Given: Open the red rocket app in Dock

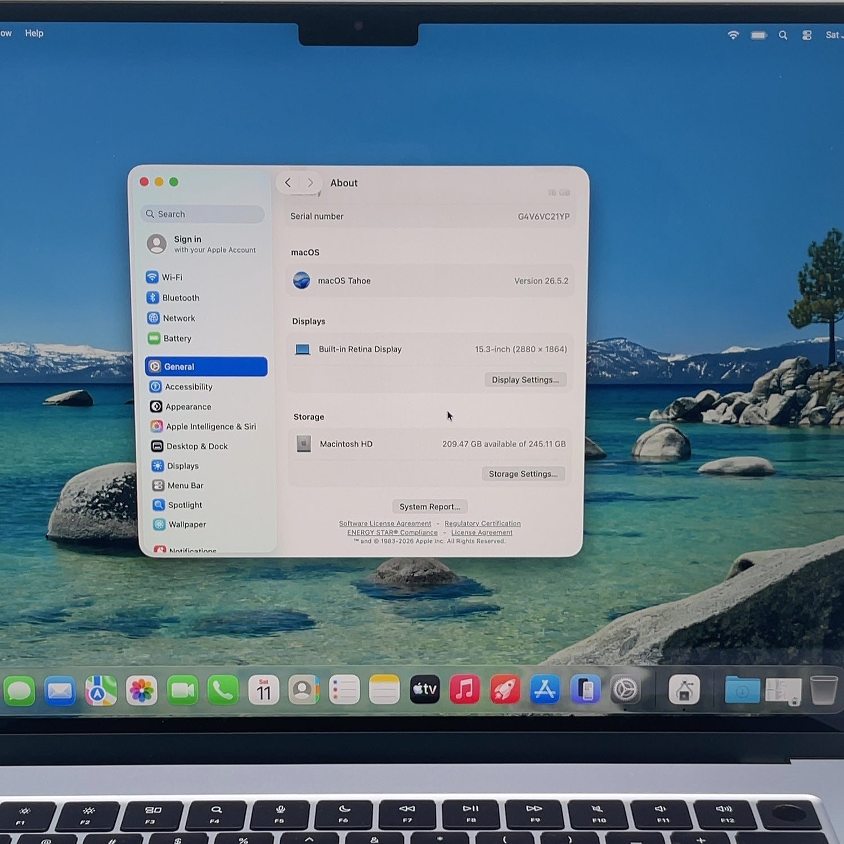Looking at the screenshot, I should 505,689.
